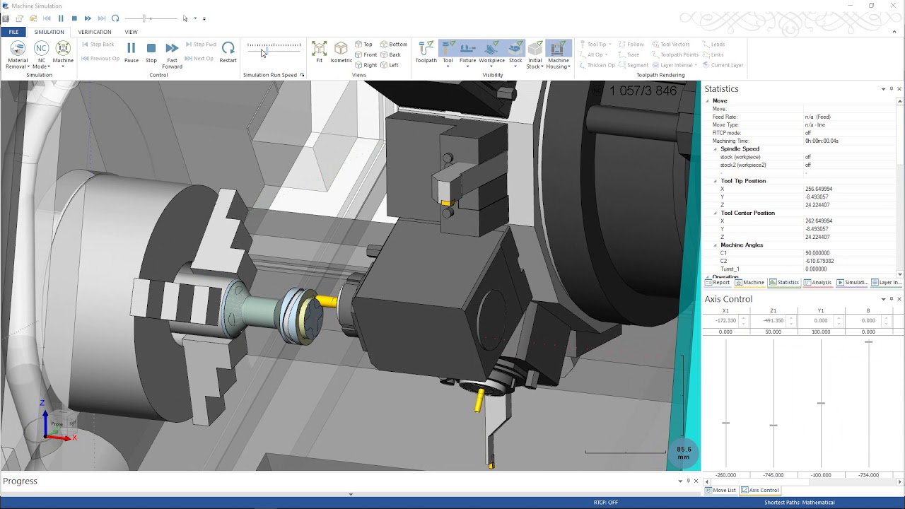Set the view to Left

click(x=390, y=65)
